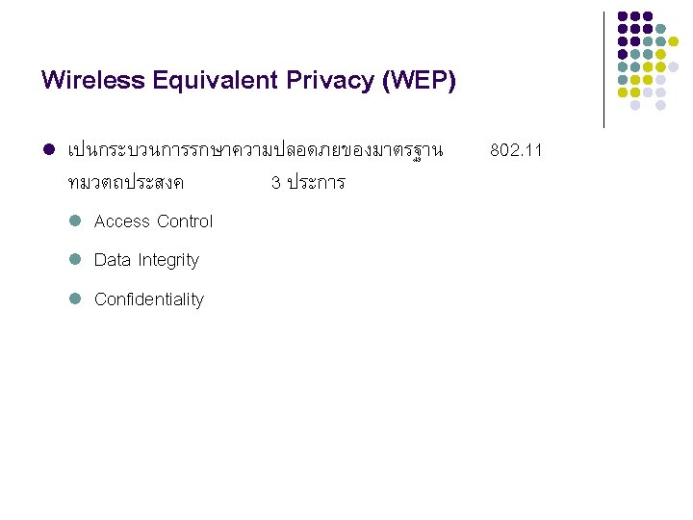This screenshot has width=693, height=520.
Task: Click the bullet beside Access Control
Action: coord(74,221)
